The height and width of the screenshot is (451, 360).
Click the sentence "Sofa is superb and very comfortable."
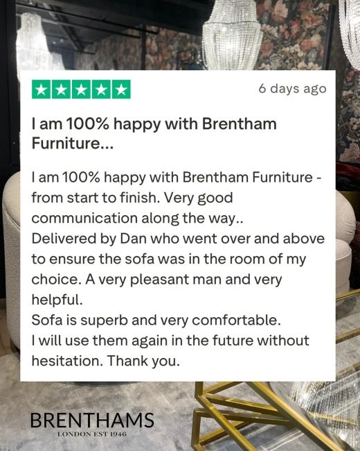click(156, 321)
